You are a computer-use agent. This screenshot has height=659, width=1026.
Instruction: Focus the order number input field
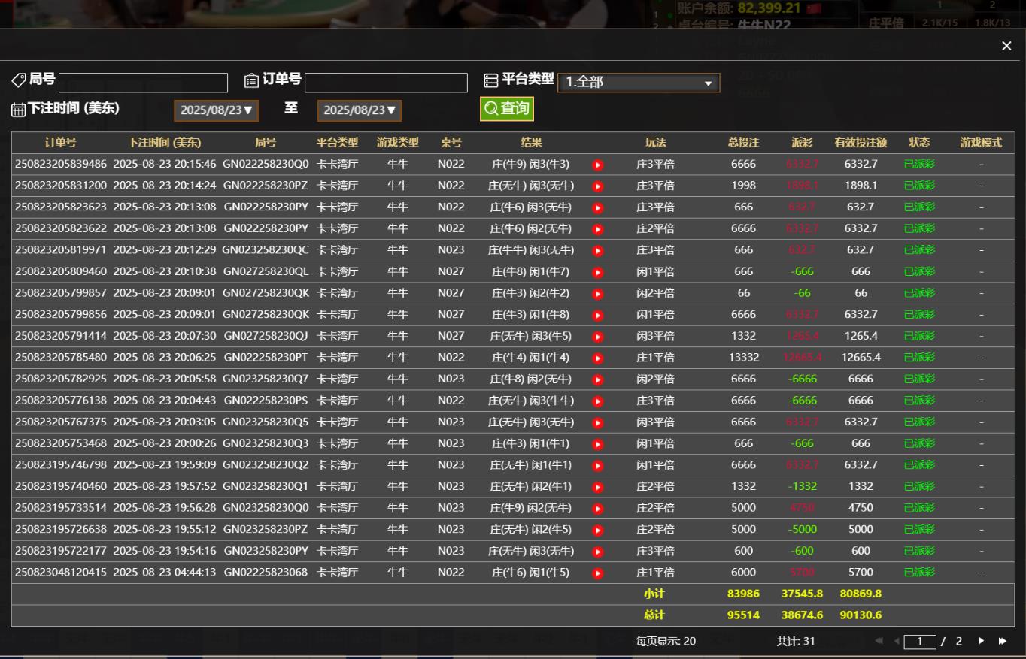click(386, 83)
